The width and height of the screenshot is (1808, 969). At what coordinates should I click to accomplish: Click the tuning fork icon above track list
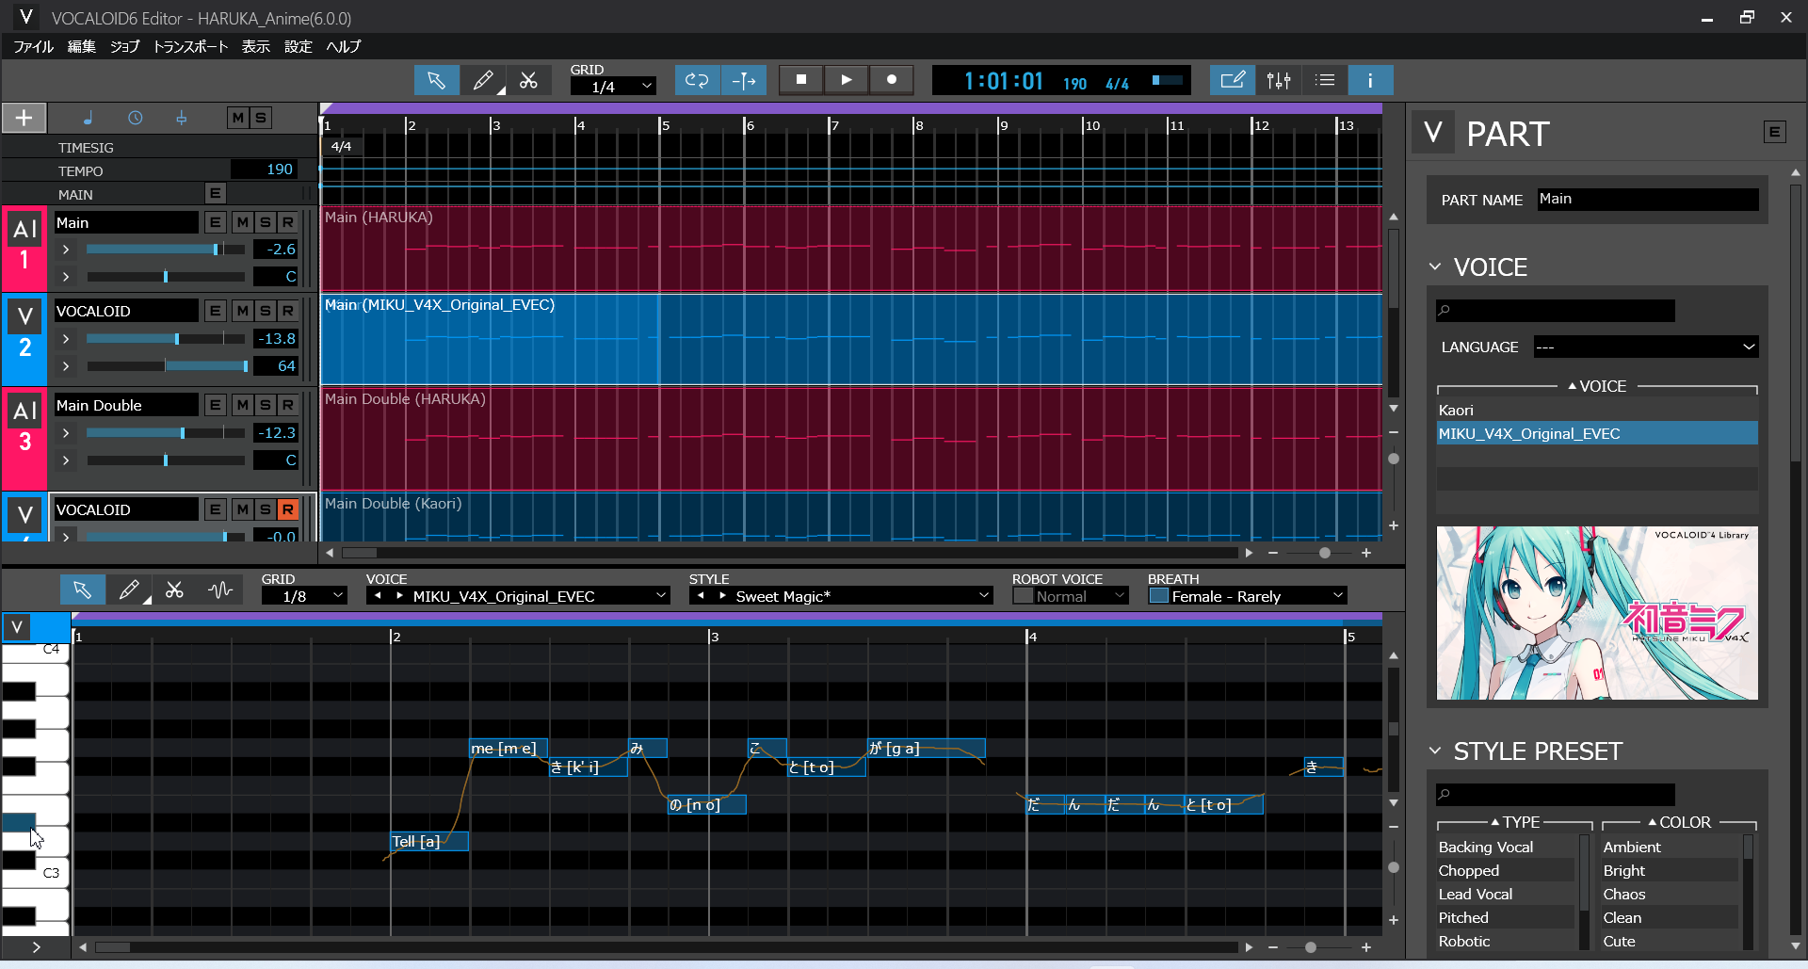point(181,118)
